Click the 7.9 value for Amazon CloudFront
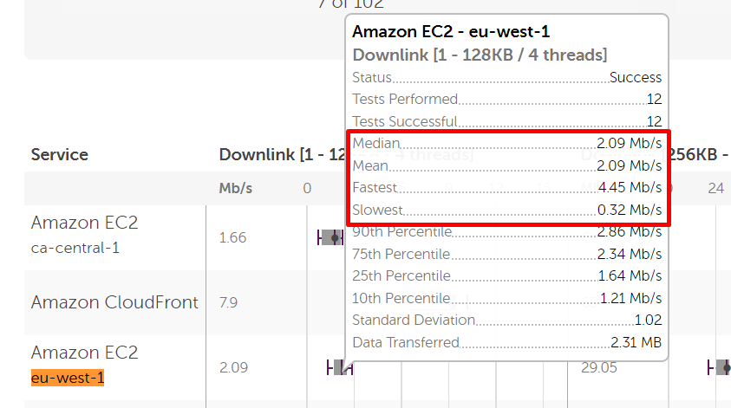Viewport: 731px width, 408px height. point(228,302)
